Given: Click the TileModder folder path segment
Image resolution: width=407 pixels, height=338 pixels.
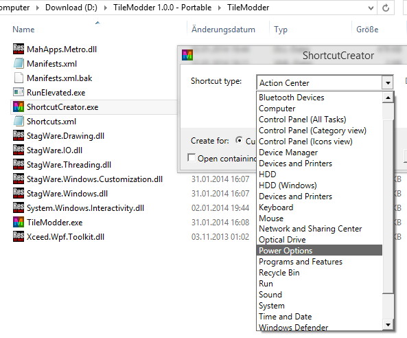Looking at the screenshot, I should (248, 8).
